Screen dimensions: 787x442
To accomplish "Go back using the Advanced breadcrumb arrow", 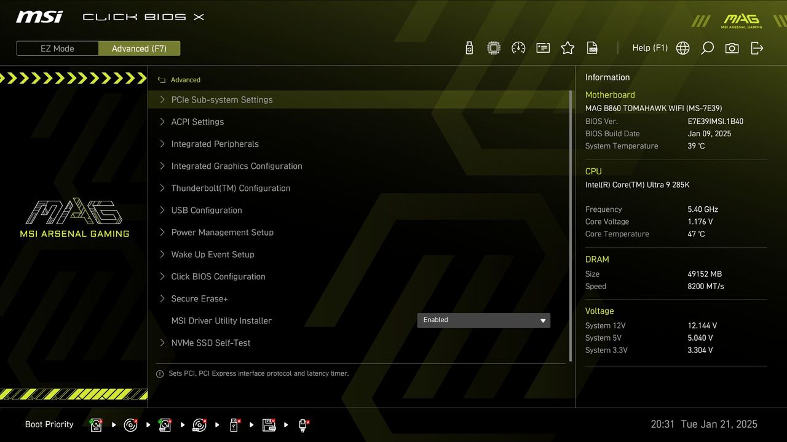I will (x=162, y=80).
